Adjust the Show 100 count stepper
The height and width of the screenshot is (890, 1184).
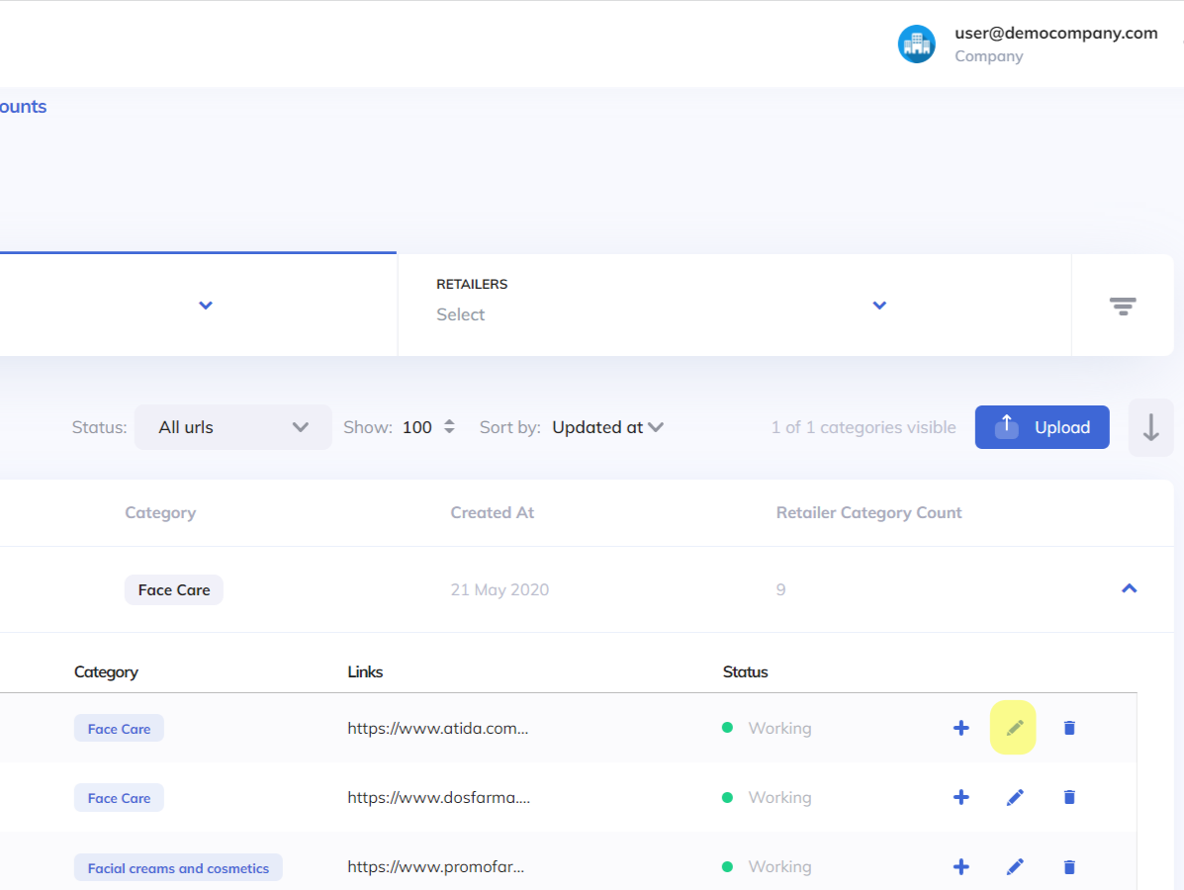(x=449, y=427)
